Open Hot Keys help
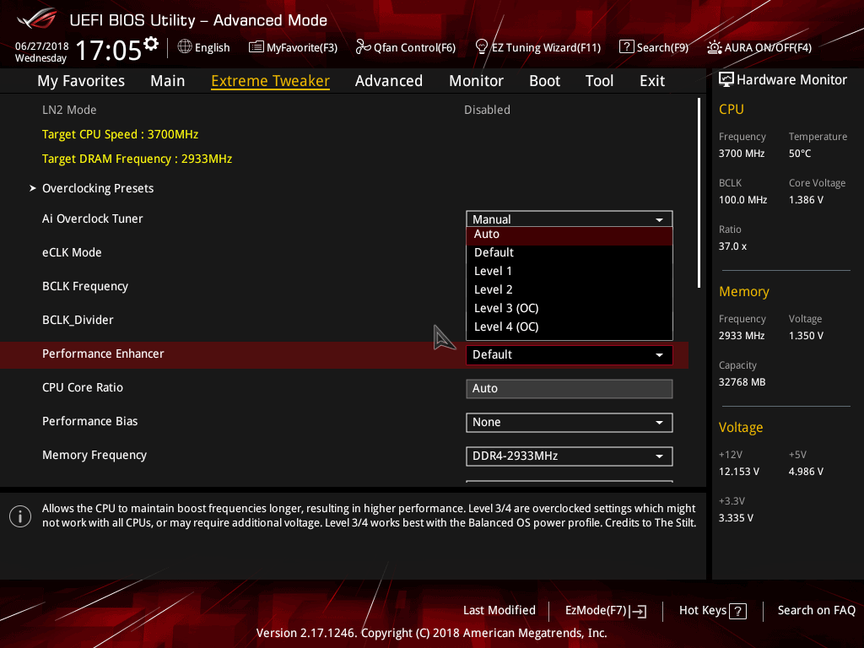 712,611
